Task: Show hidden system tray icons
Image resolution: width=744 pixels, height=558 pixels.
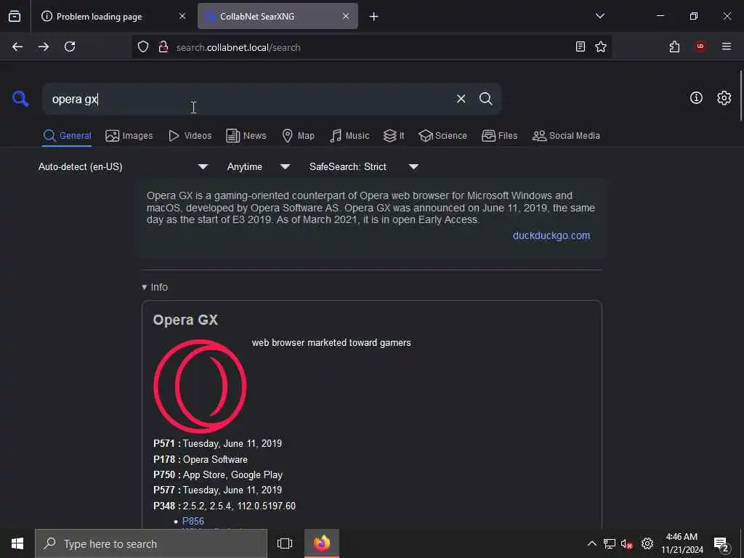Action: 591,543
